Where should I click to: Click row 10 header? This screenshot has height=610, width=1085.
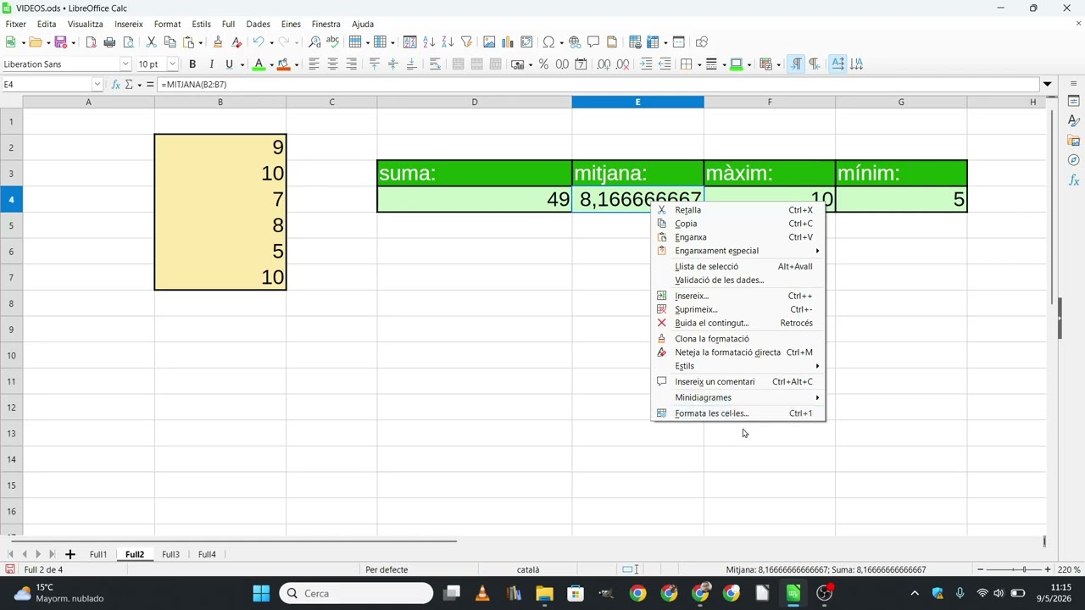tap(11, 356)
